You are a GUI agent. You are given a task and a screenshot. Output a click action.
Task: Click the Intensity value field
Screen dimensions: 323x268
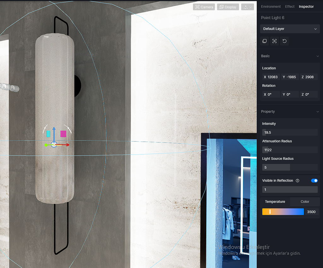(x=290, y=132)
